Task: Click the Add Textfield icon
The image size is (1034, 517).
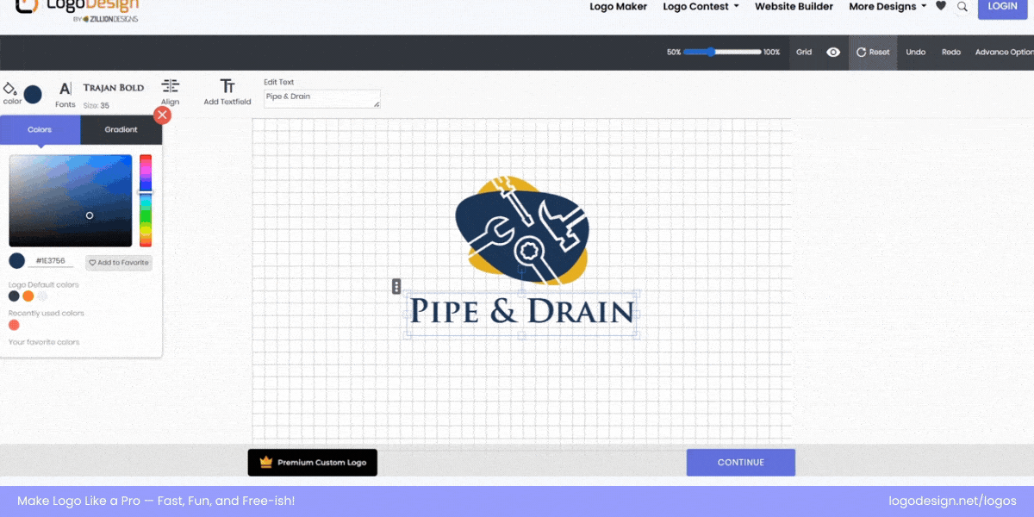Action: [x=227, y=86]
